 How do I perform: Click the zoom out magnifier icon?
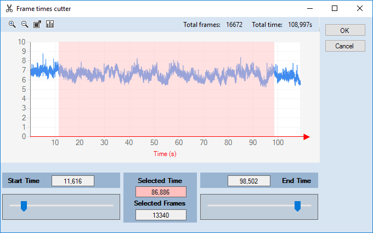(25, 24)
